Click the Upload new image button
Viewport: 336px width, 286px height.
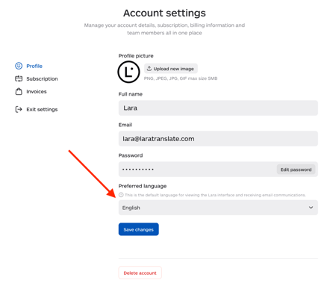[171, 69]
